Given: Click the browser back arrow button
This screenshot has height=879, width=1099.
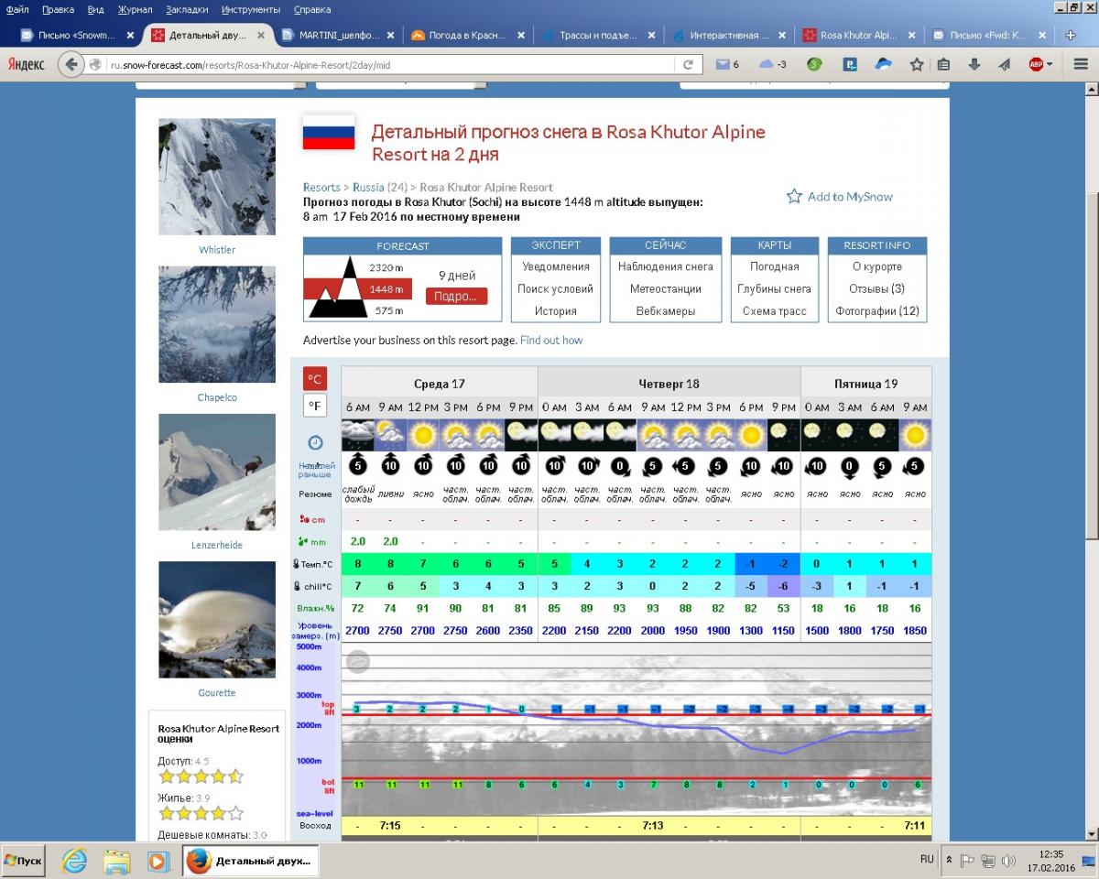Looking at the screenshot, I should [71, 65].
